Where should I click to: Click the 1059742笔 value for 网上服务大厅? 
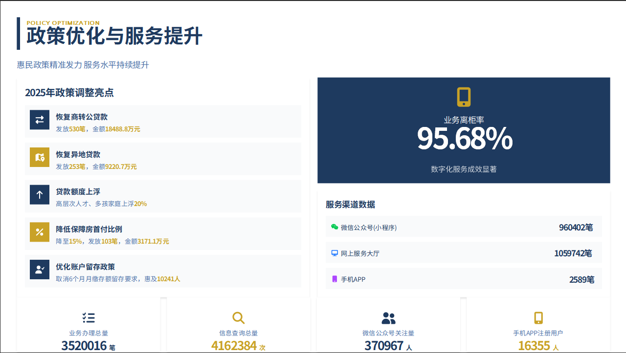(x=573, y=253)
